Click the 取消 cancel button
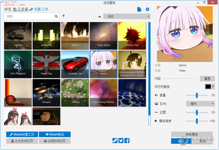 pyautogui.click(x=203, y=141)
